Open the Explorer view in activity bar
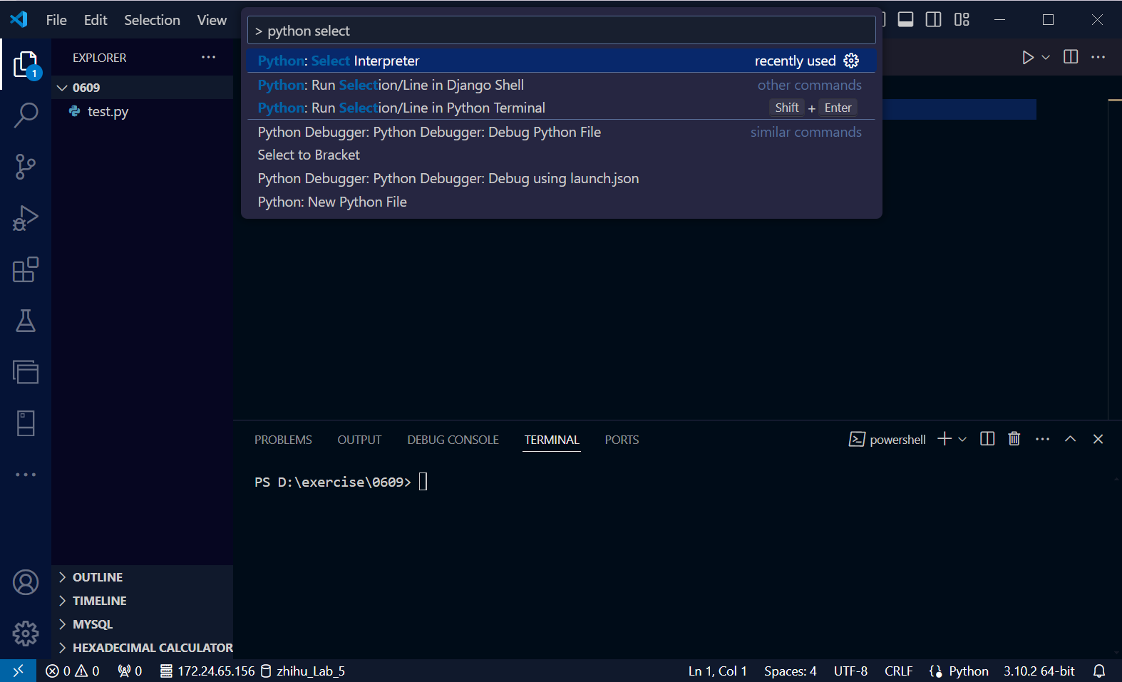Screen dimensions: 1122x682 pos(26,64)
